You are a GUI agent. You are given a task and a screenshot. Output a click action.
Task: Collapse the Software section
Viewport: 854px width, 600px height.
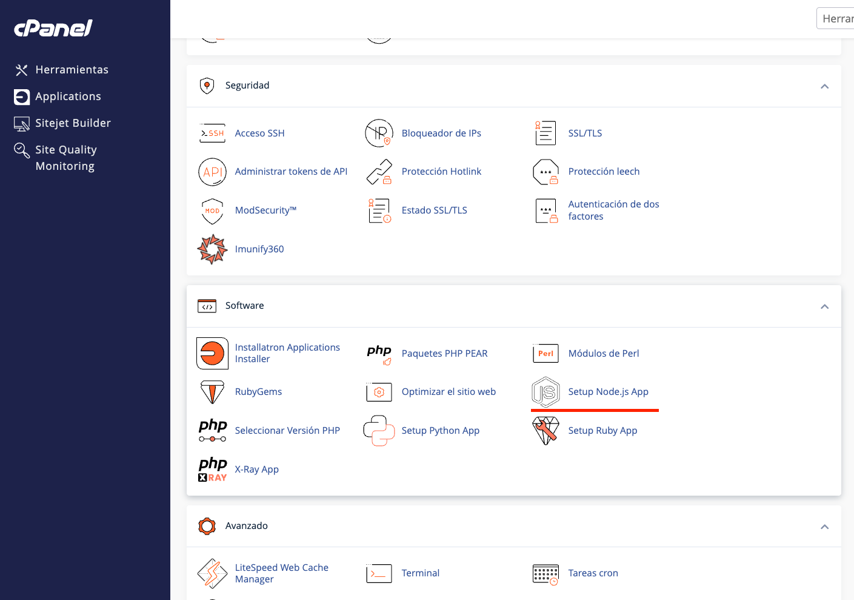pyautogui.click(x=824, y=306)
